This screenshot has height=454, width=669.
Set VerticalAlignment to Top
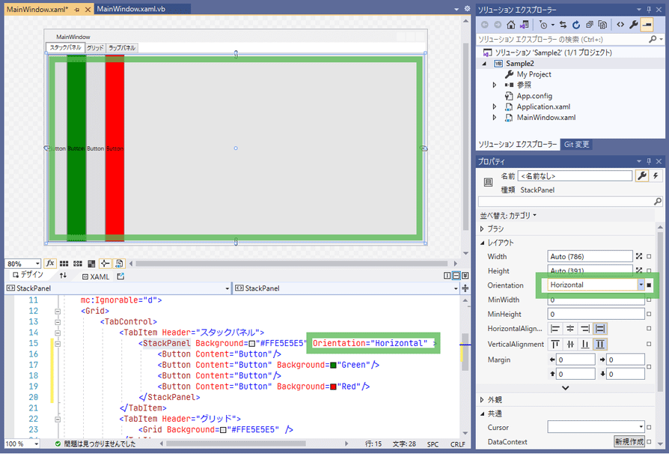pyautogui.click(x=555, y=344)
